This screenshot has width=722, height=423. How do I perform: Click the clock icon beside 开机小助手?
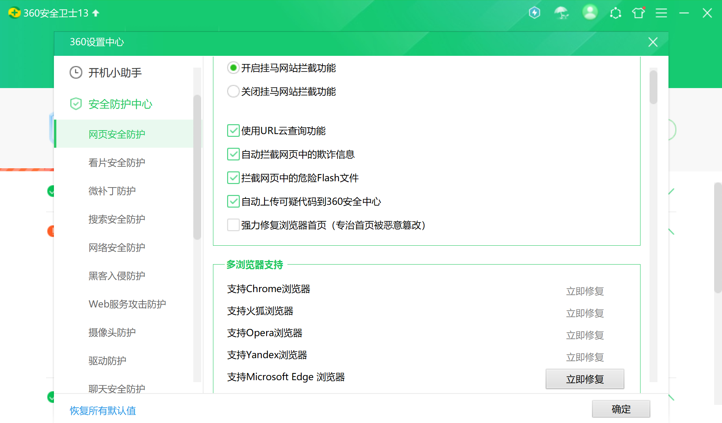pyautogui.click(x=76, y=73)
